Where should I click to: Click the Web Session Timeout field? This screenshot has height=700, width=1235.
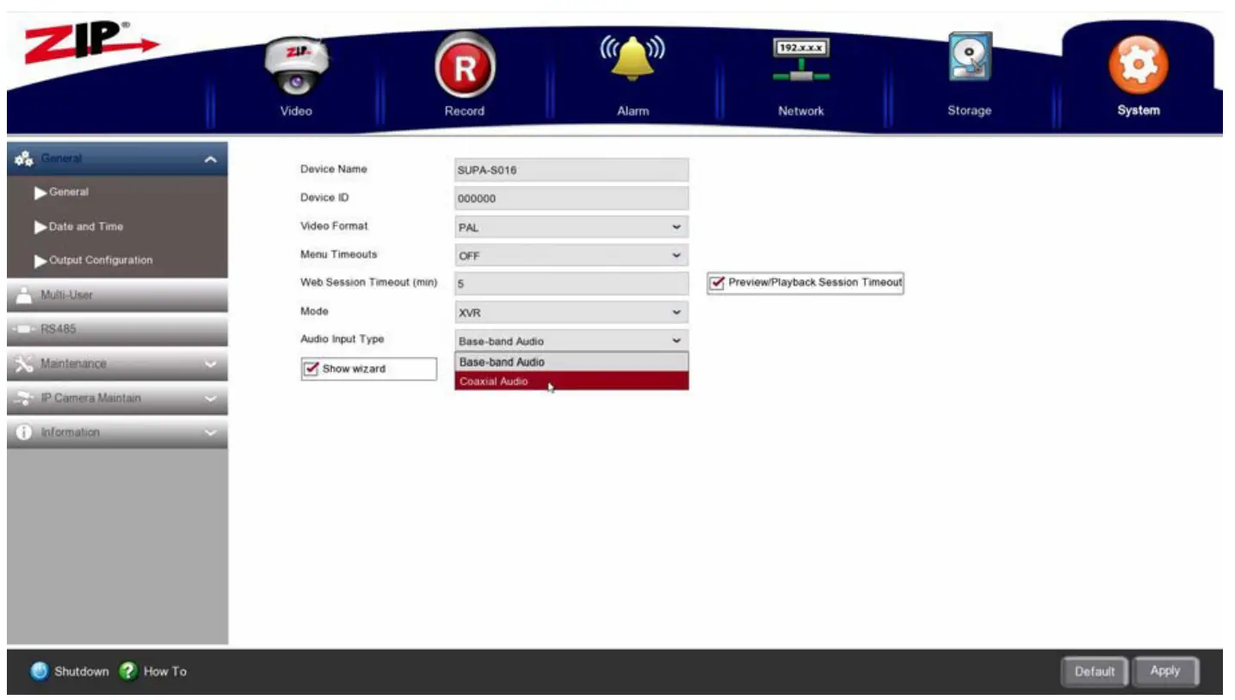click(571, 283)
